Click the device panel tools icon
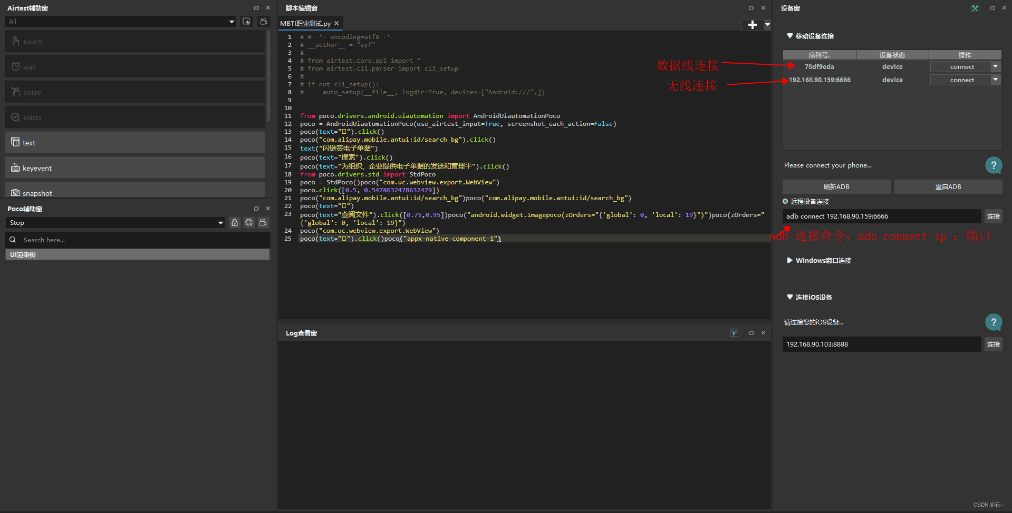 click(975, 8)
